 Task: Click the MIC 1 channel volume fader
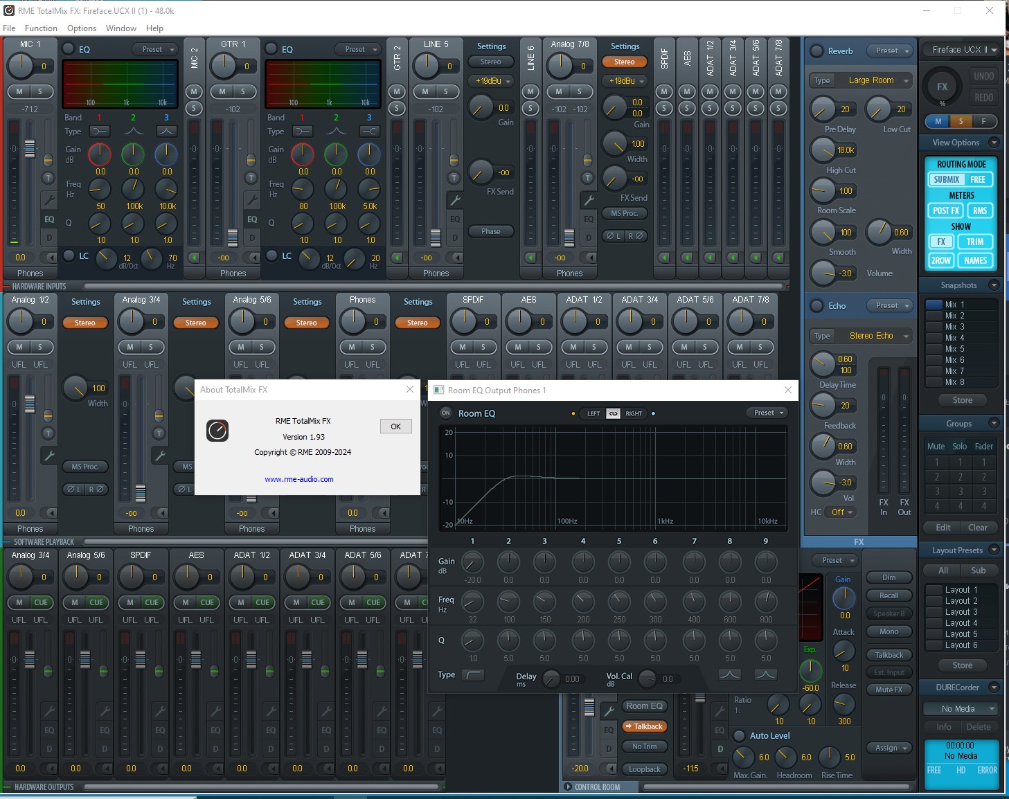click(x=30, y=148)
